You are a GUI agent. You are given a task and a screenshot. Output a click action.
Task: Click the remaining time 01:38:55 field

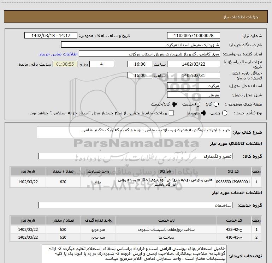click(65, 64)
